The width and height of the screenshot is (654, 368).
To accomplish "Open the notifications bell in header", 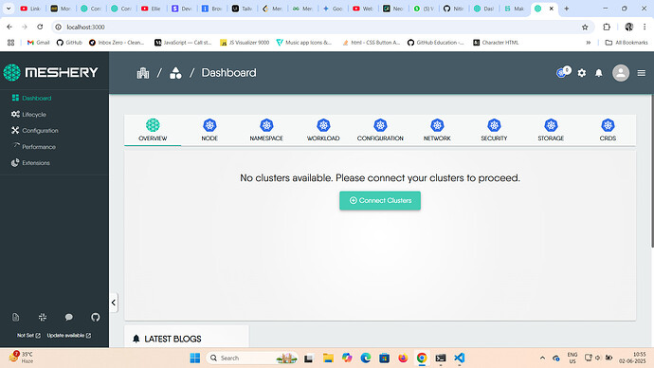I will 598,73.
